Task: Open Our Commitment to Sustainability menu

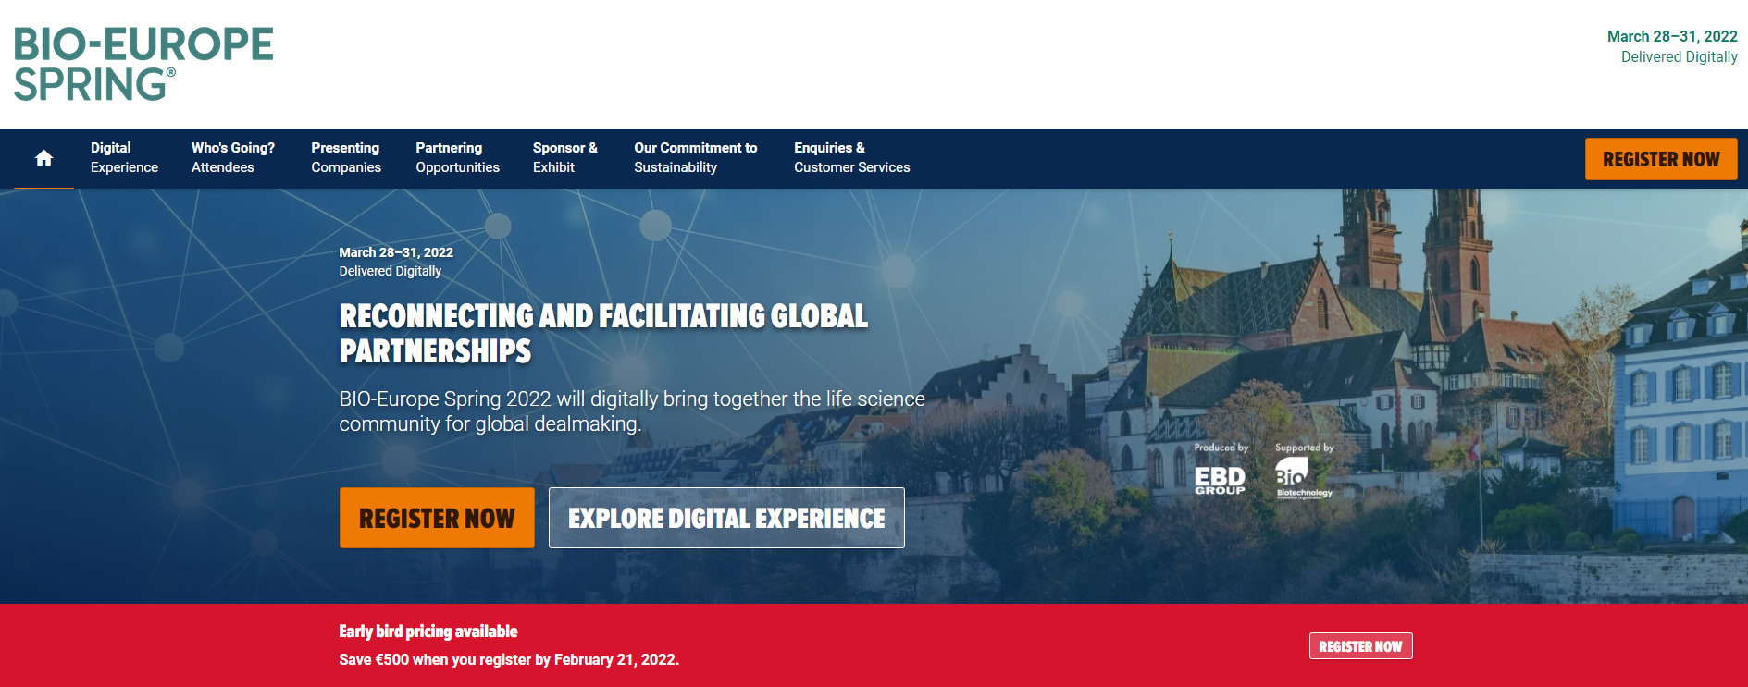Action: click(x=696, y=158)
